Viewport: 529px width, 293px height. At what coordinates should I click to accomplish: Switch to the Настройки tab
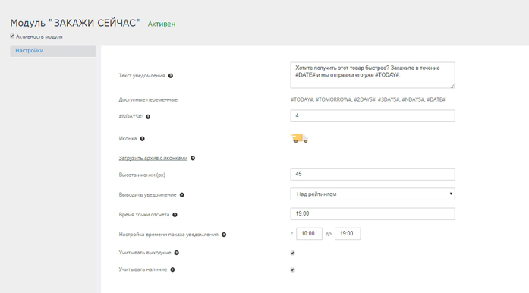tap(53, 51)
